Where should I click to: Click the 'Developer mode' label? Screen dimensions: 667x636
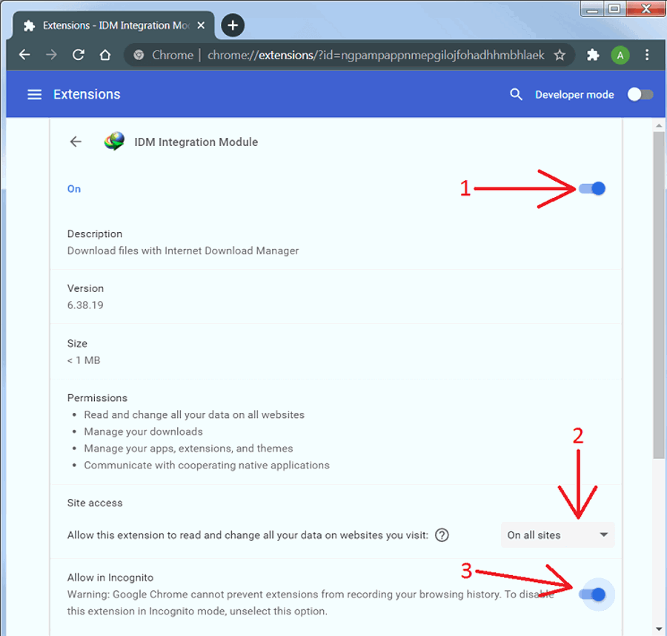574,94
